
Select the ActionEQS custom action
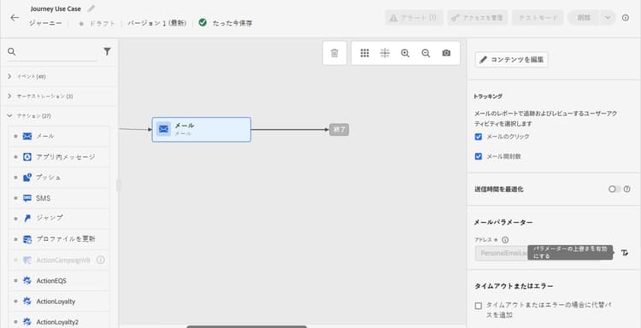pyautogui.click(x=59, y=281)
